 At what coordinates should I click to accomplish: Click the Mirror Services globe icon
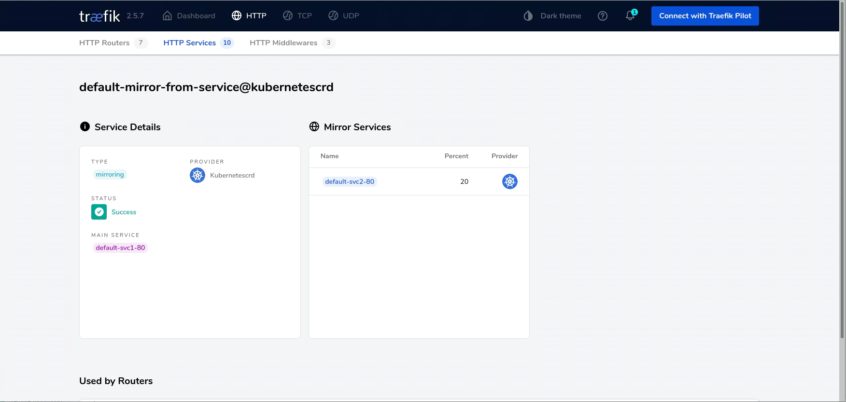pos(314,127)
